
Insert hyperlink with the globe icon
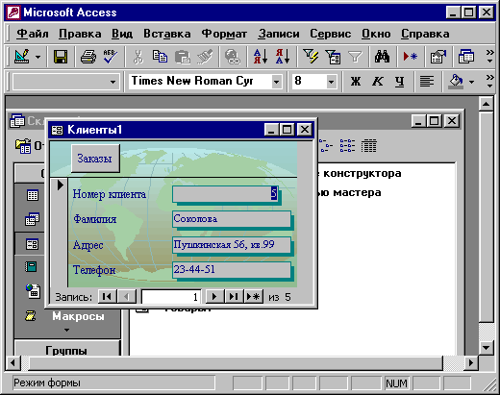[232, 57]
